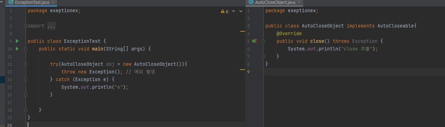This screenshot has height=127, width=445.
Task: Go to previous highlighted problem arrow
Action: [x=234, y=11]
